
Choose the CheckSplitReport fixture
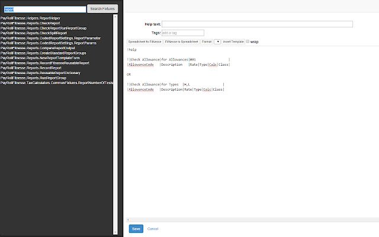[34, 33]
